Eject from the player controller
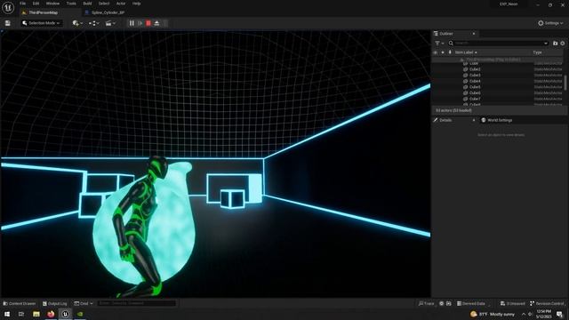Screen dimensions: 569x320 [156, 23]
